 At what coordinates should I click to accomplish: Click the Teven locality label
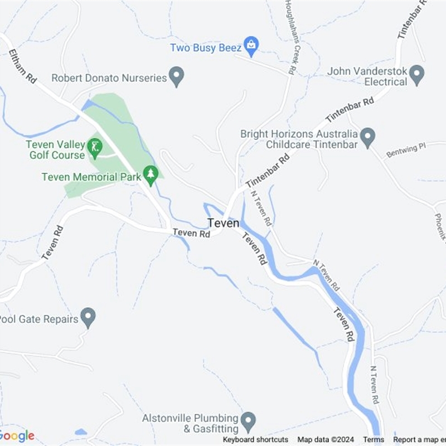224,223
